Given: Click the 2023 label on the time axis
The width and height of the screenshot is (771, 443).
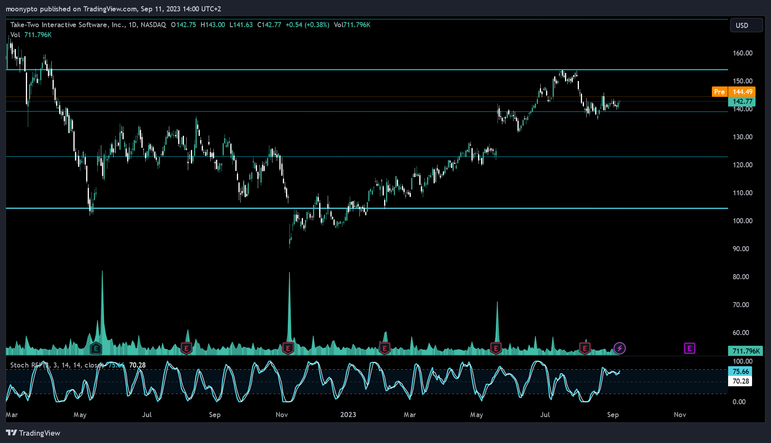Looking at the screenshot, I should pyautogui.click(x=348, y=414).
